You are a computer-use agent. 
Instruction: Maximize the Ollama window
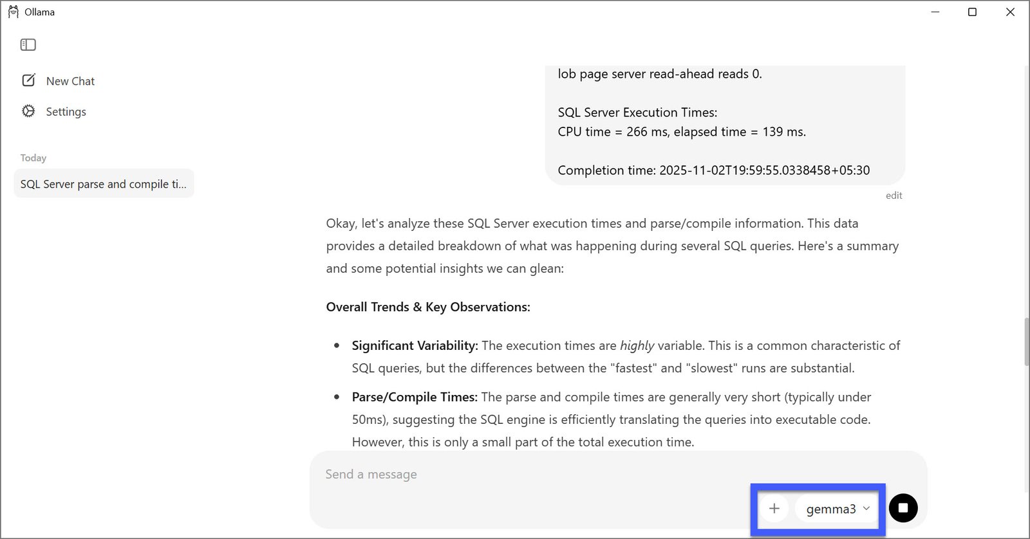coord(972,12)
